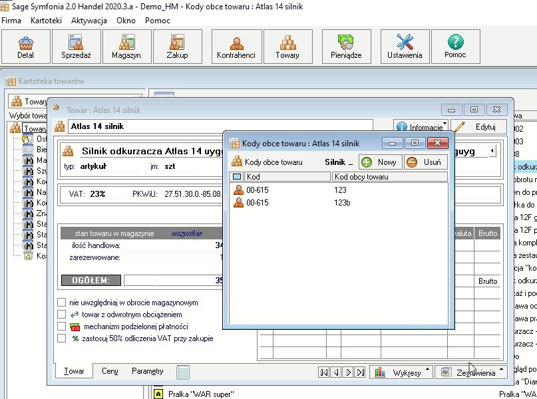Sort by the Kod column header
Screen dimensions: 537x399
(x=287, y=177)
